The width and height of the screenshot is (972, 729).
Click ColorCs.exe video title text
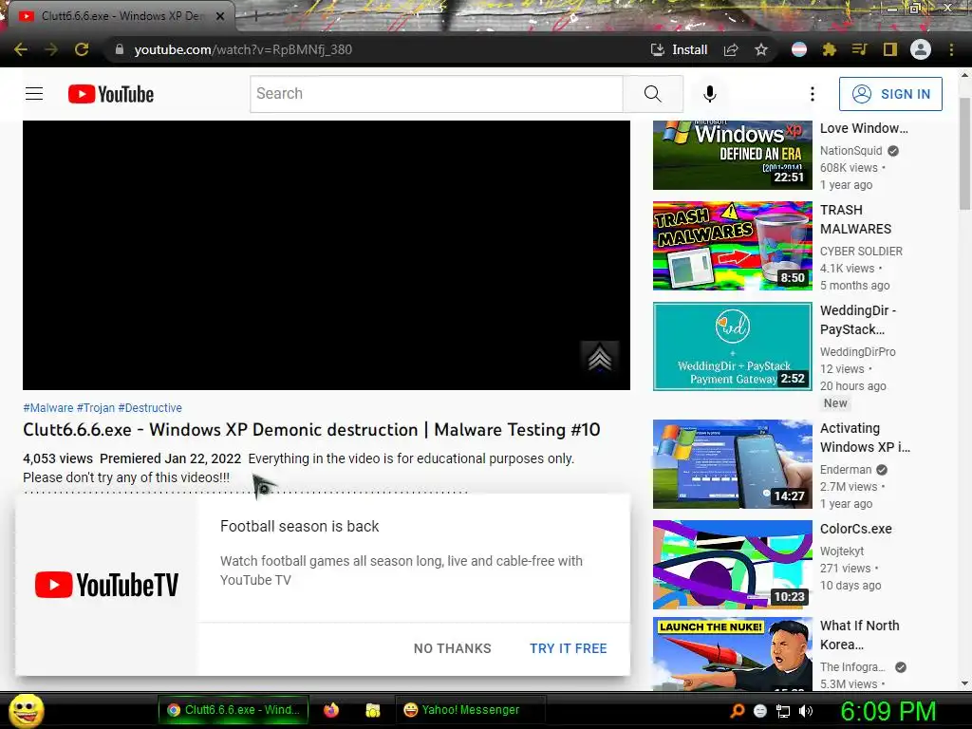(x=855, y=529)
